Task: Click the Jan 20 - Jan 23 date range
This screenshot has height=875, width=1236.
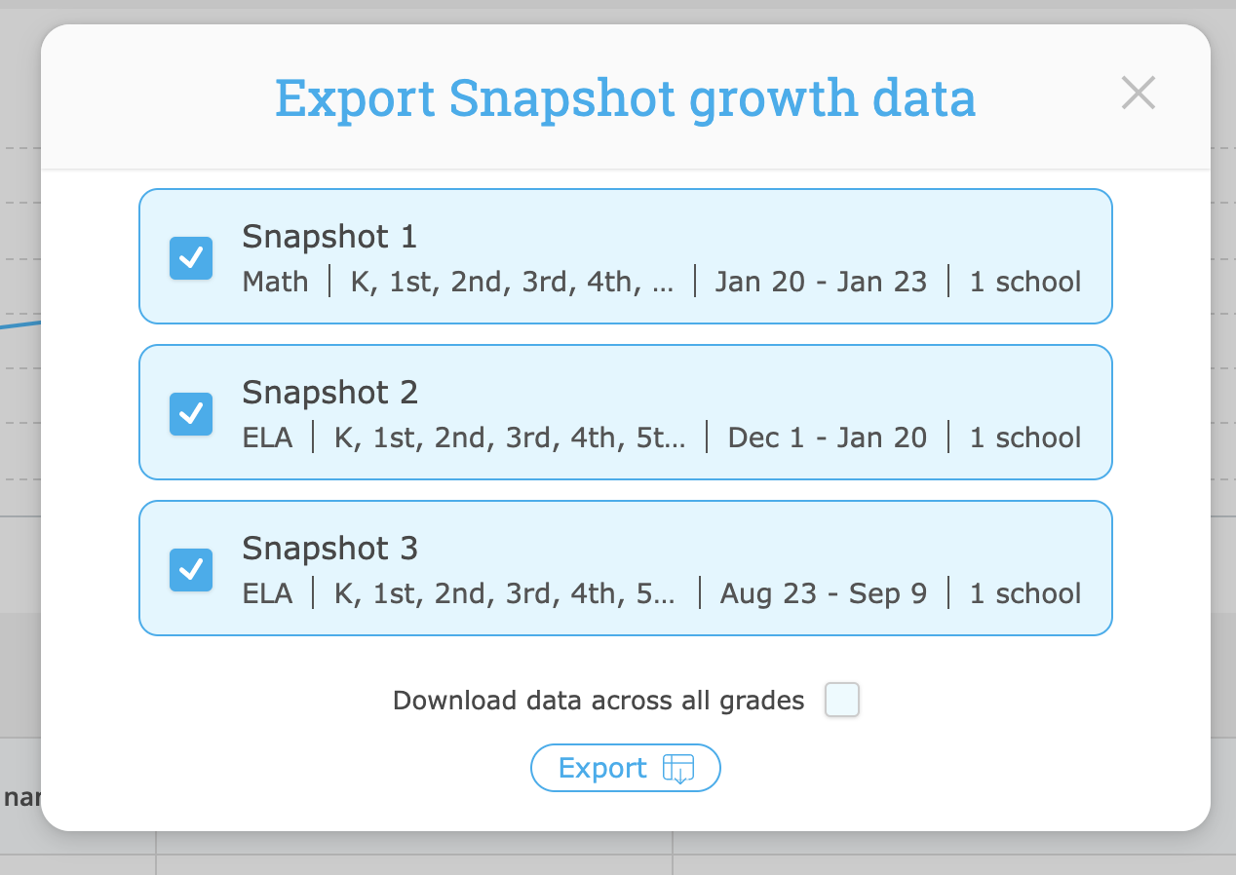Action: 821,282
